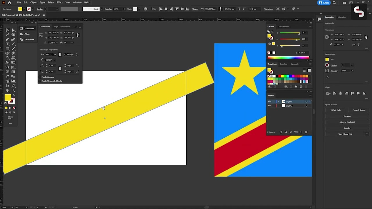Select the Lasso tool
This screenshot has height=209, width=372.
(x=13, y=35)
